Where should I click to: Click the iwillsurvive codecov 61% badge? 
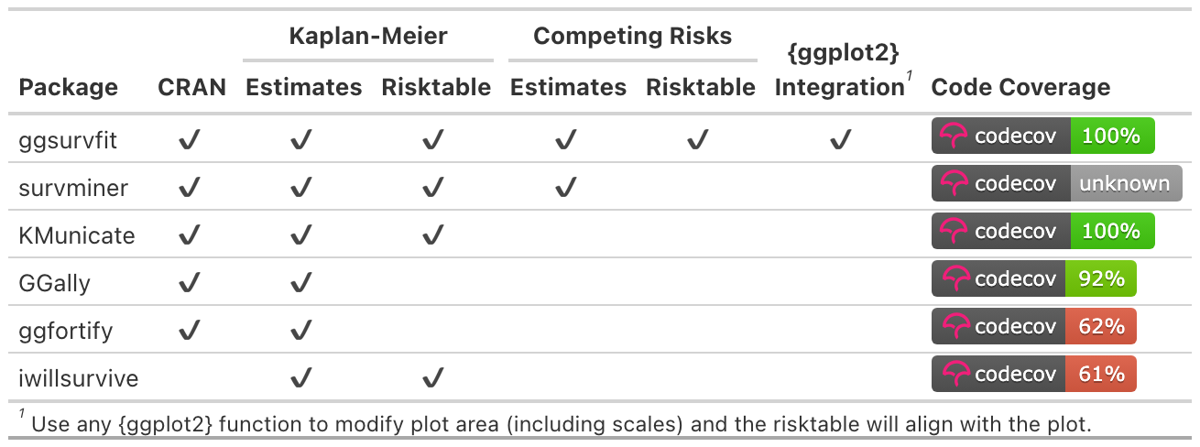(x=1033, y=375)
